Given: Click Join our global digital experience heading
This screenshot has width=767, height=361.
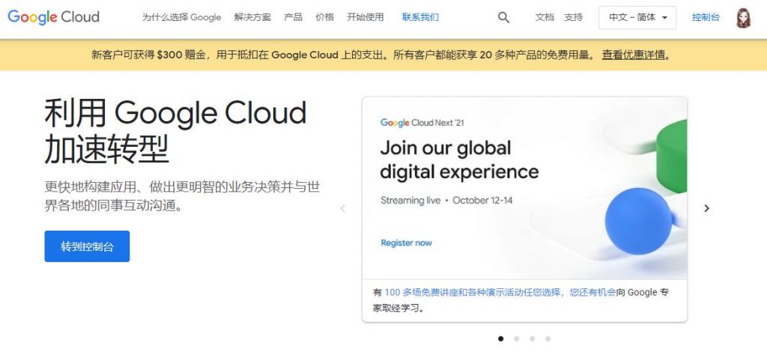Looking at the screenshot, I should click(459, 160).
